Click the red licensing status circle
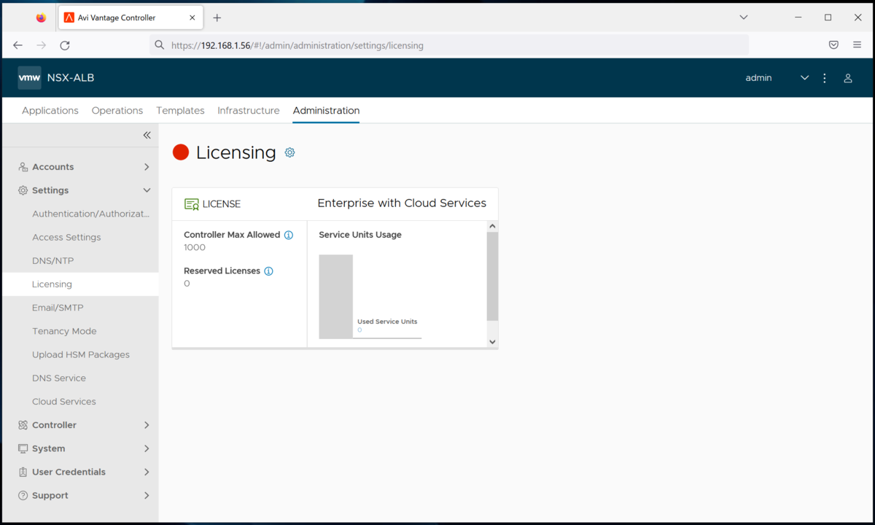Viewport: 875px width, 525px height. (181, 152)
